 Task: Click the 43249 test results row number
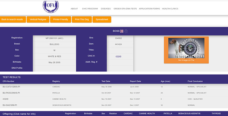point(5,99)
